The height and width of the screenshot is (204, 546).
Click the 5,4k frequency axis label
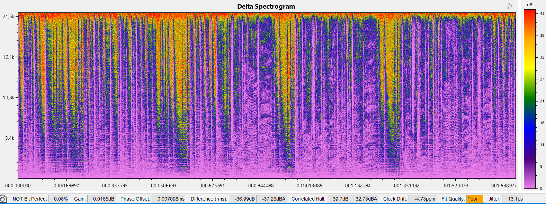[9, 138]
